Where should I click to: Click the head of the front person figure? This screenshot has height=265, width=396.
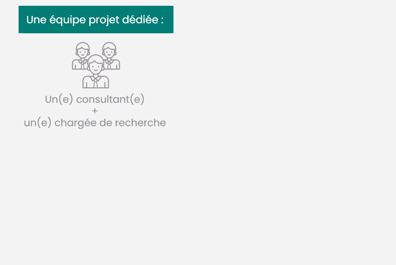[96, 65]
